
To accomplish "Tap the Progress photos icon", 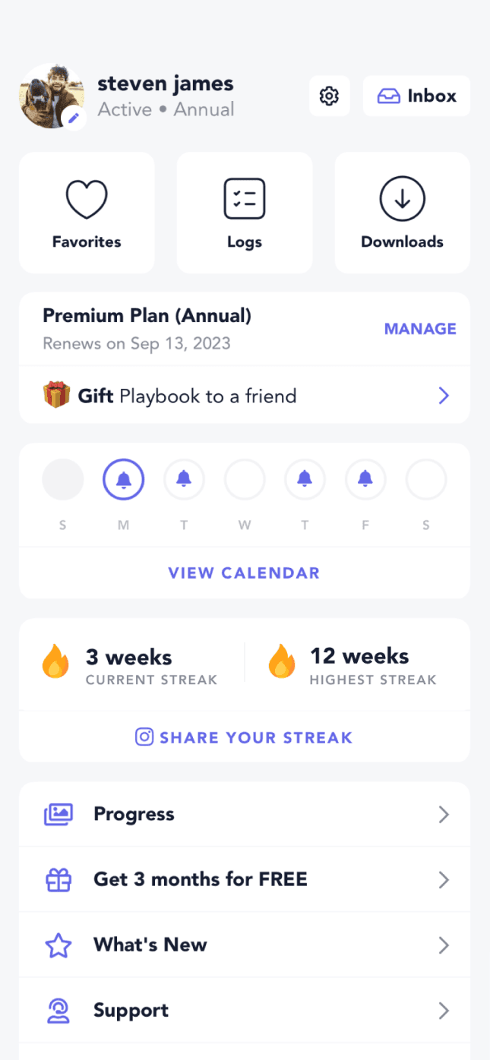I will click(x=58, y=815).
